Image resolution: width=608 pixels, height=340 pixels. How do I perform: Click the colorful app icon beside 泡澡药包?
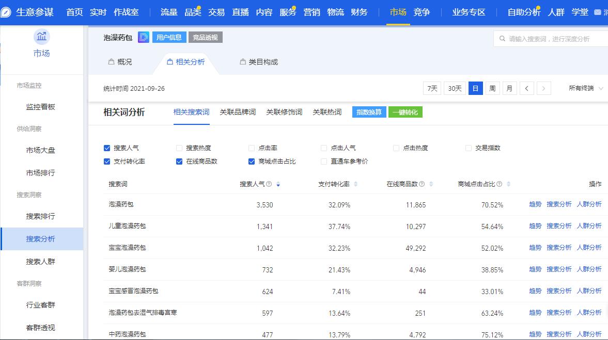click(x=143, y=37)
